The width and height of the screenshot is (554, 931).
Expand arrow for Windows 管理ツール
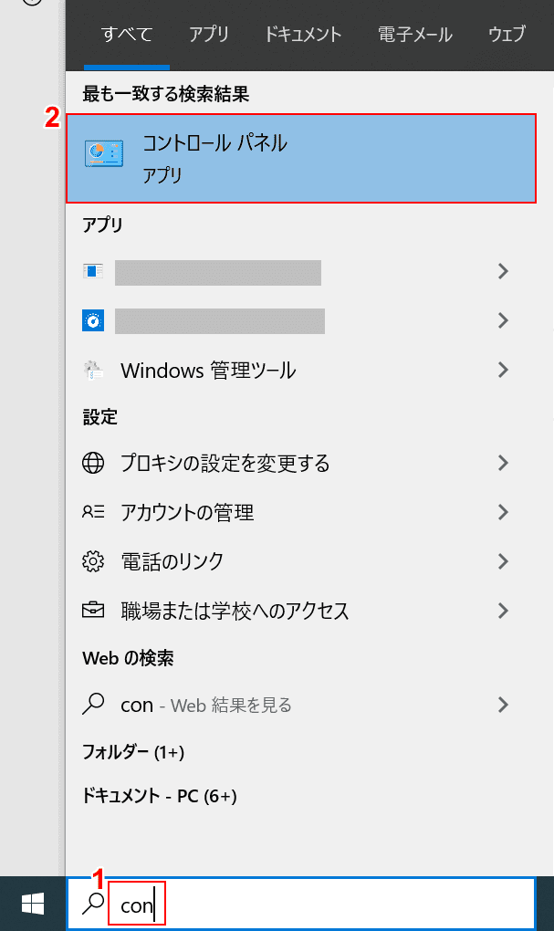pyautogui.click(x=503, y=370)
